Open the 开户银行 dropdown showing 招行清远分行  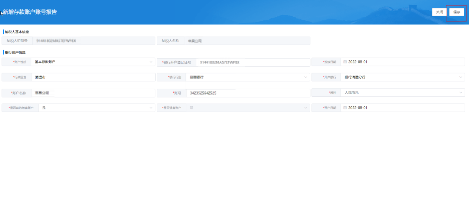(460, 77)
